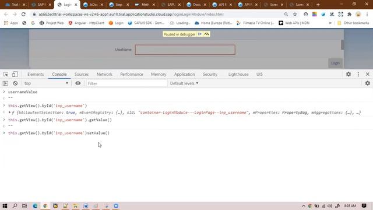Open Microsoft Edge from taskbar
This screenshot has height=210, width=373.
[35, 206]
